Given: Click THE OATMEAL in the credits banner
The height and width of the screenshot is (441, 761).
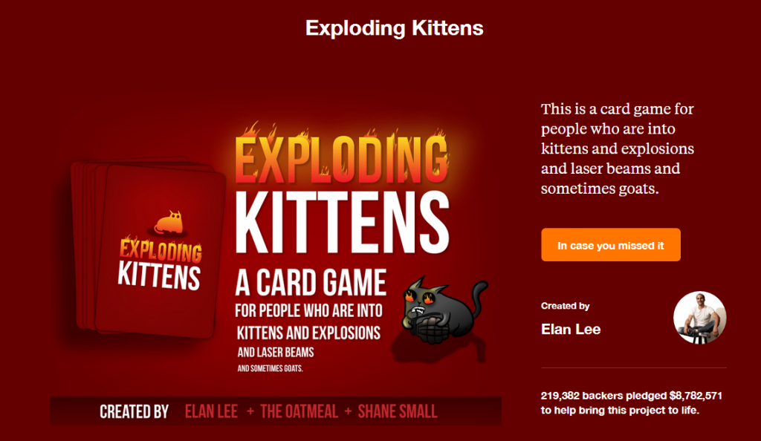Looking at the screenshot, I should (299, 411).
